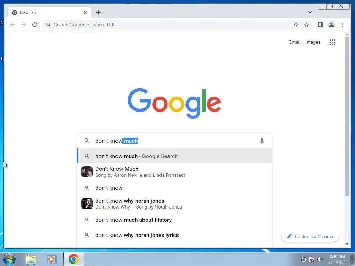This screenshot has height=266, width=355.
Task: Click the Don't Know Much album thumbnail
Action: coord(87,172)
